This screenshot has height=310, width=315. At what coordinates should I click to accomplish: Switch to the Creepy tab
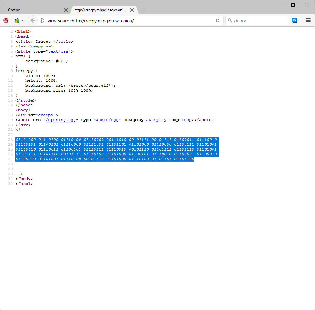click(x=31, y=10)
